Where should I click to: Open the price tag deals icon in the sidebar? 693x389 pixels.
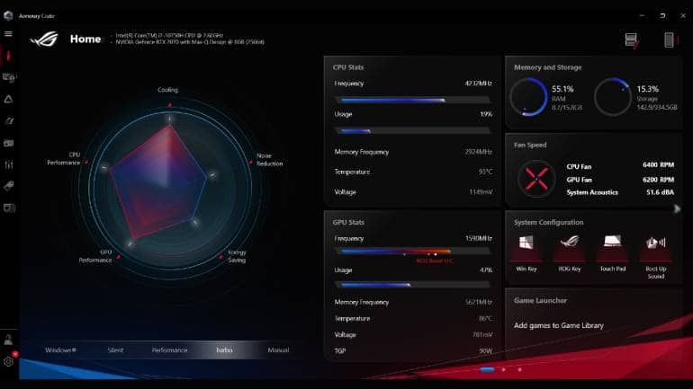pos(9,186)
